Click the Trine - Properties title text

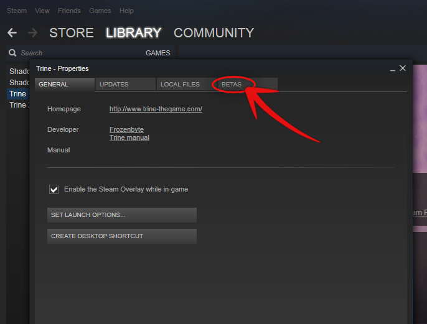pos(62,68)
